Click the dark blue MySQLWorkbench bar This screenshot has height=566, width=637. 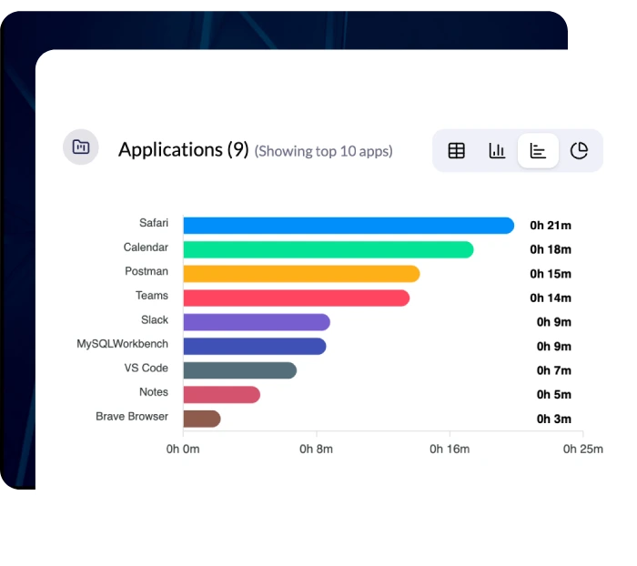click(x=255, y=346)
